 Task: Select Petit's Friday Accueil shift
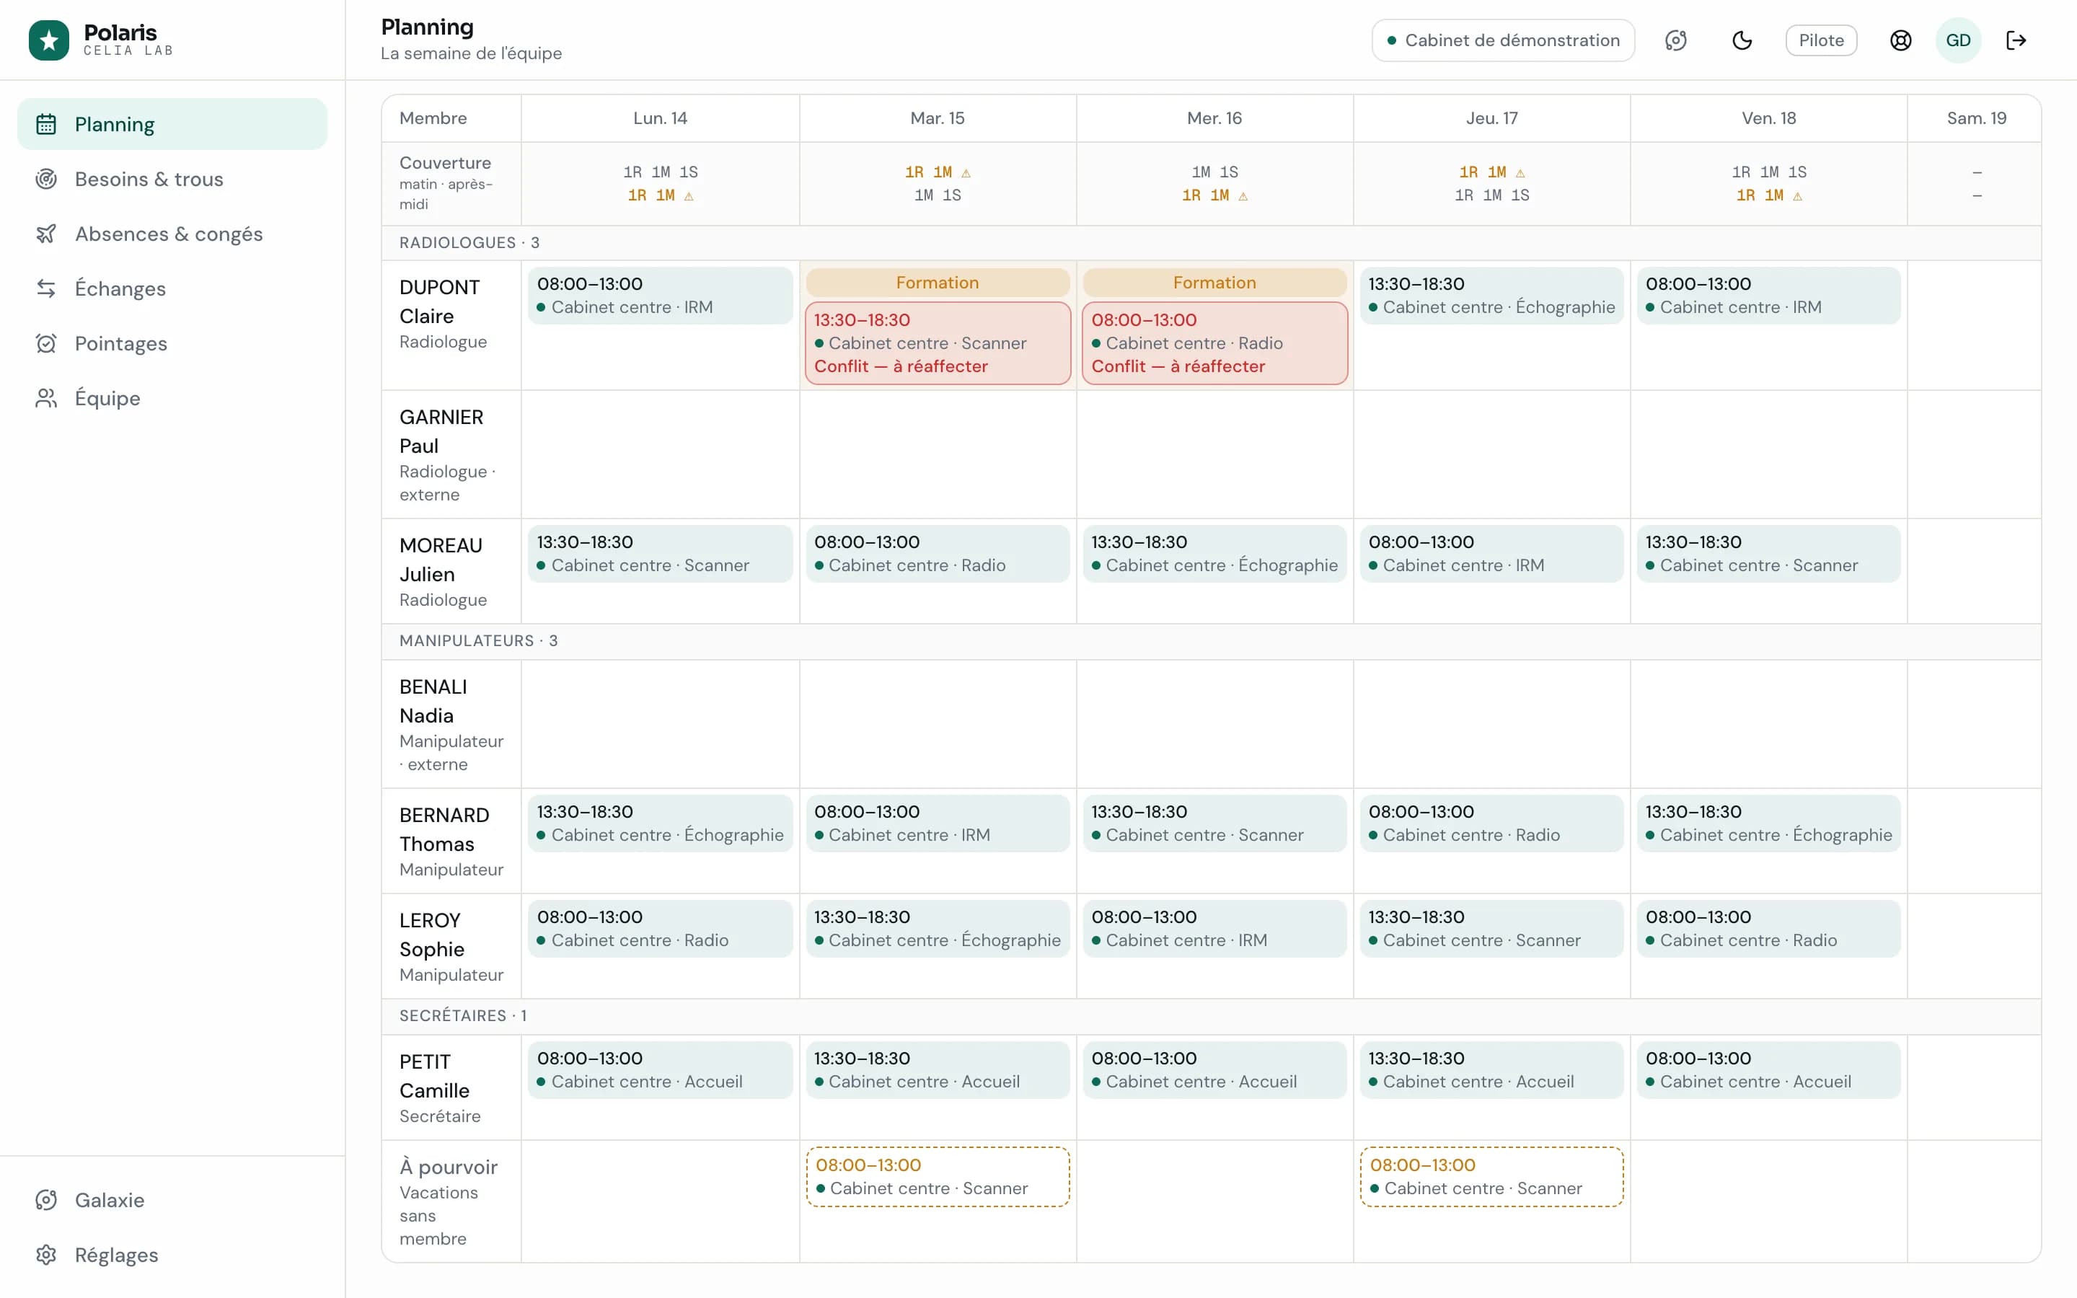click(x=1768, y=1071)
